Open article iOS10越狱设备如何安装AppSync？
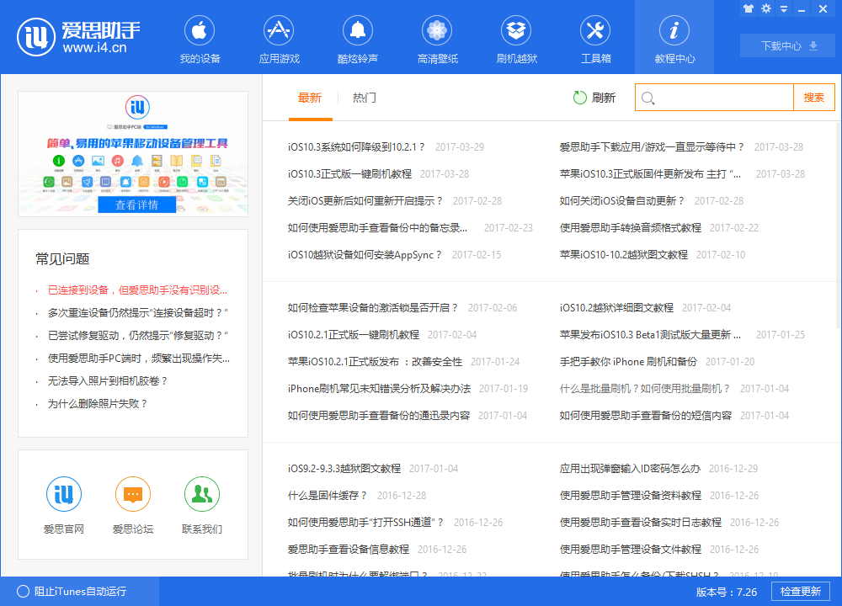Viewport: 842px width, 606px height. coord(365,254)
